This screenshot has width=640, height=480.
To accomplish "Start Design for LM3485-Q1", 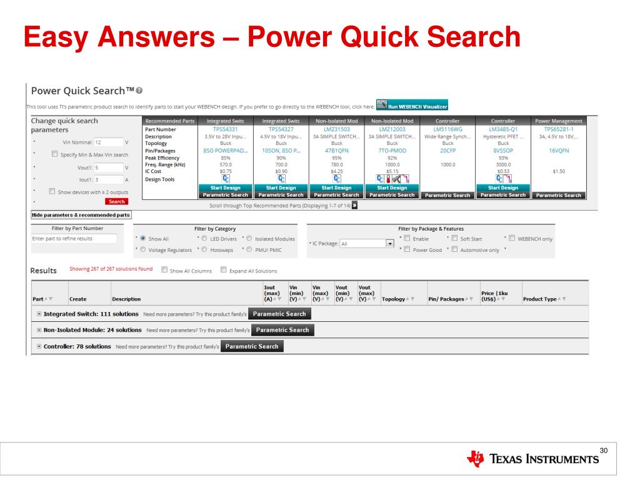I will 503,187.
